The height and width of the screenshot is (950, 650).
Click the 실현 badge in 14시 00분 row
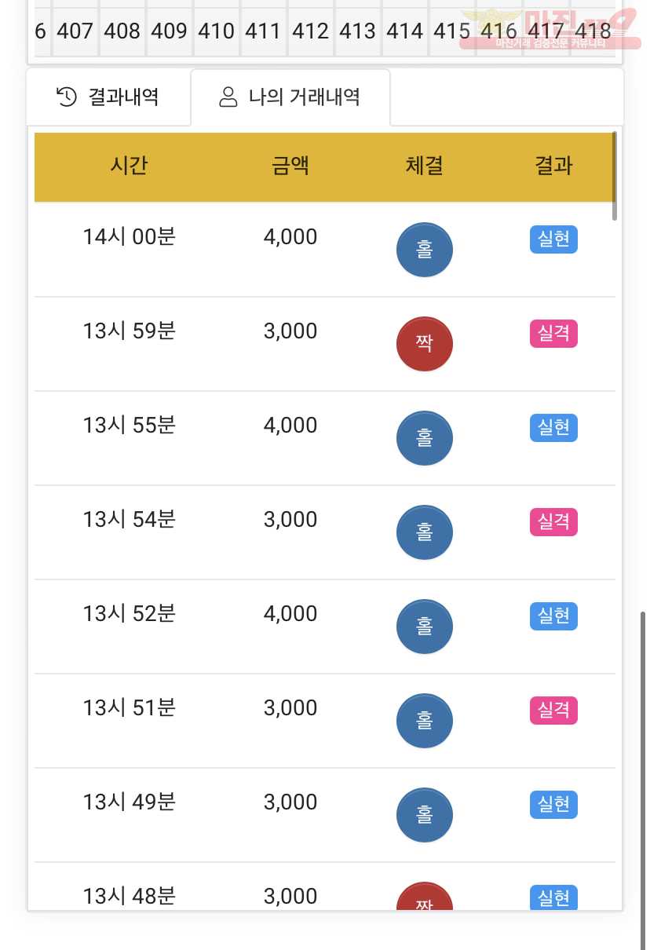[x=554, y=239]
